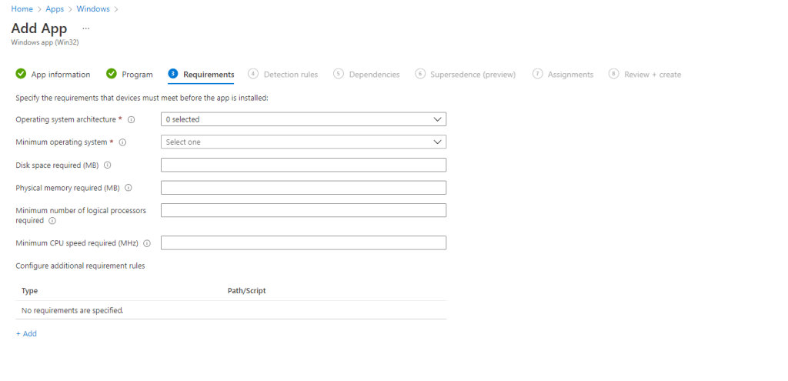Click info icon for Minimum logical processors
The width and height of the screenshot is (788, 381).
click(x=52, y=221)
